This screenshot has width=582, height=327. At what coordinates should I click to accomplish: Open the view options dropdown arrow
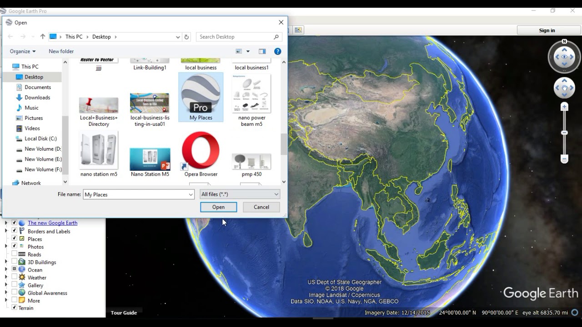click(248, 51)
